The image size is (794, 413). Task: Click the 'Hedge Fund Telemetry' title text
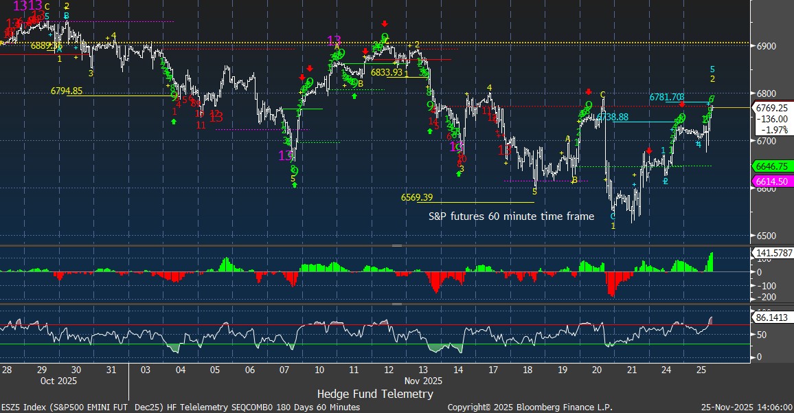(x=375, y=394)
